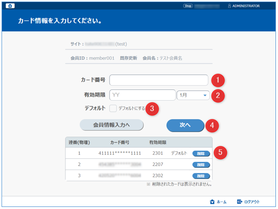This screenshot has height=209, width=278.
Task: Click the ホーム link in the footer
Action: point(222,202)
